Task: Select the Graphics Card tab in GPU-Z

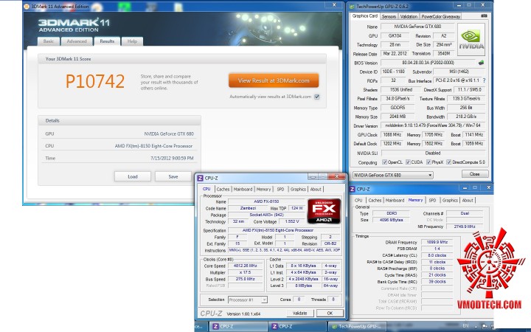Action: click(365, 16)
